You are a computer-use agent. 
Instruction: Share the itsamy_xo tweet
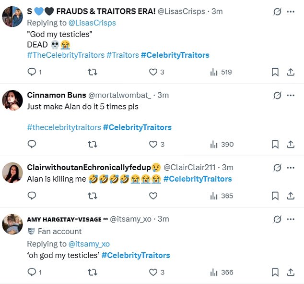(x=291, y=272)
